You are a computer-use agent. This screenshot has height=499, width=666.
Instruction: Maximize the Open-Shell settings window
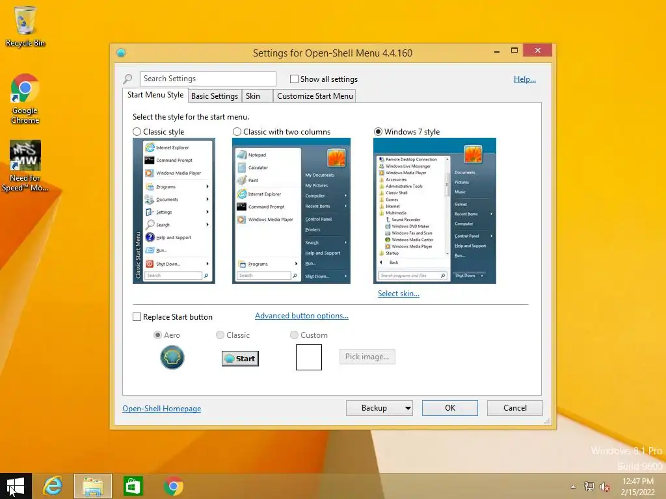coord(514,51)
